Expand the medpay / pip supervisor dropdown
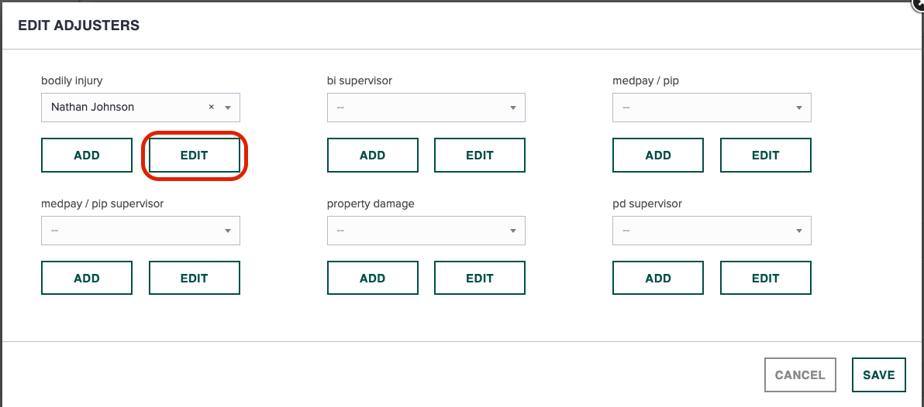The width and height of the screenshot is (924, 407). [x=140, y=231]
